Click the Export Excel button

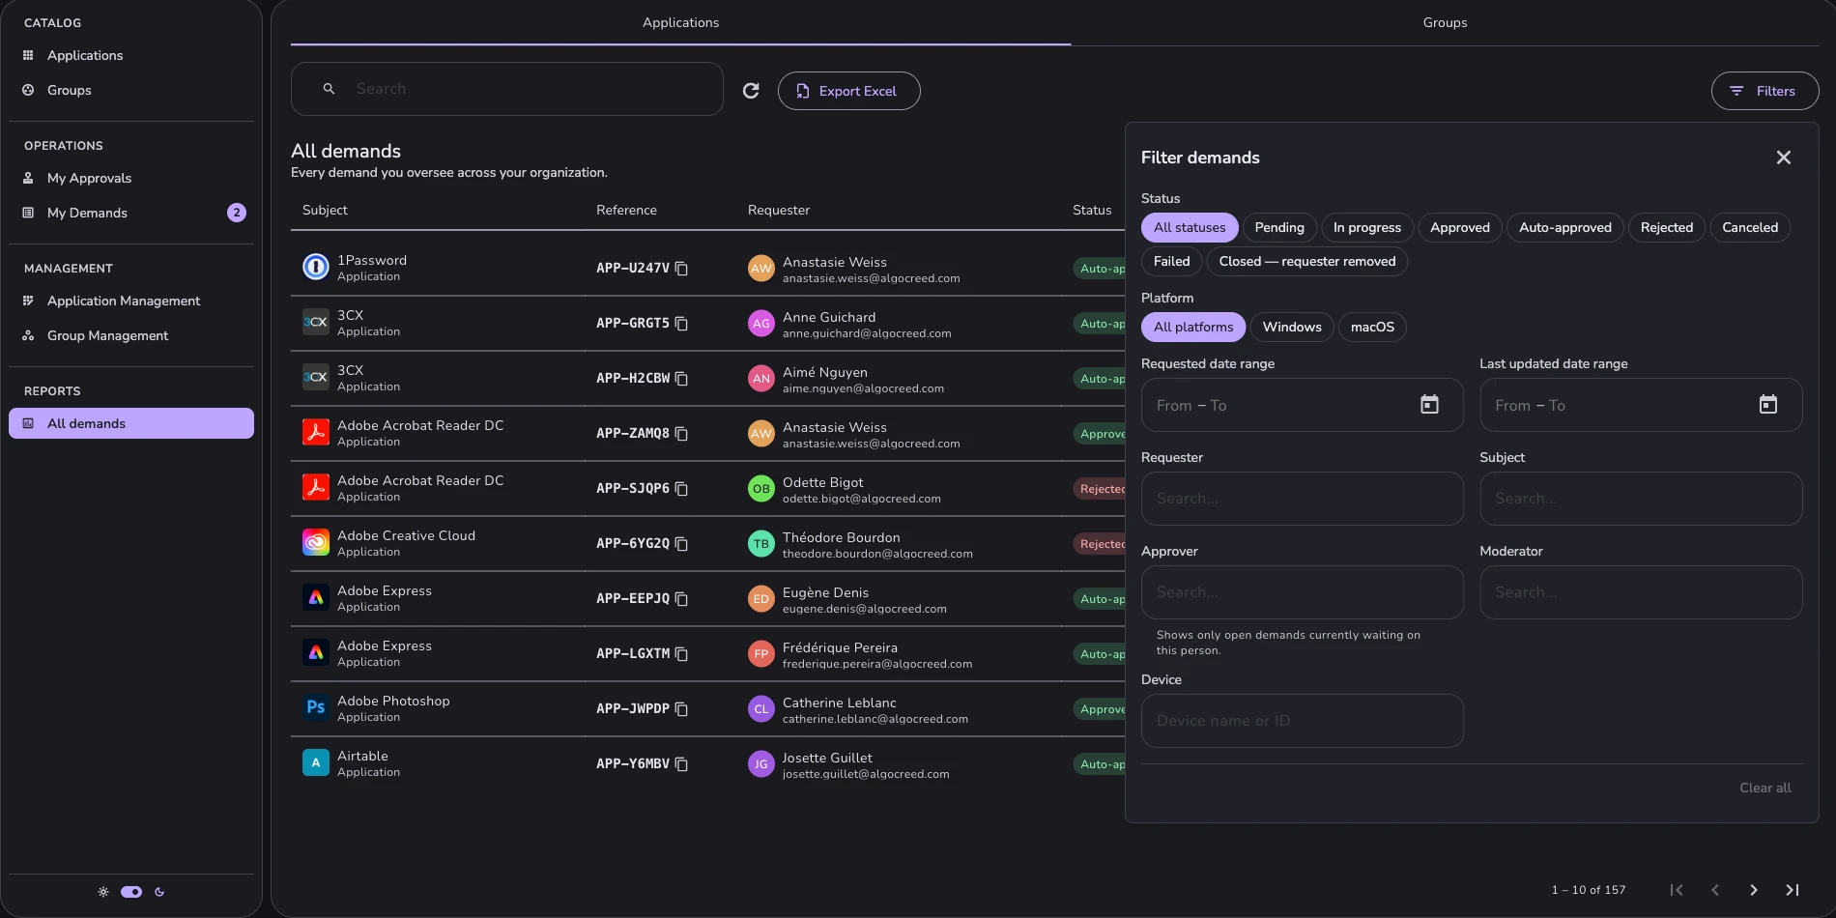point(848,91)
